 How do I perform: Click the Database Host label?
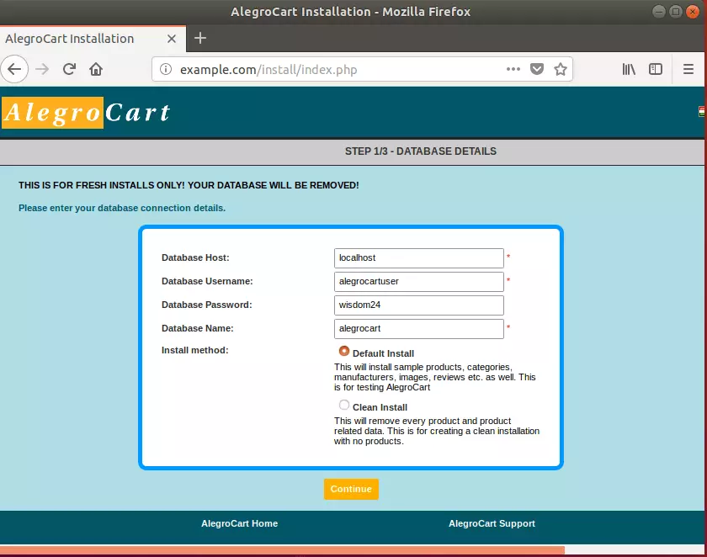pos(195,257)
